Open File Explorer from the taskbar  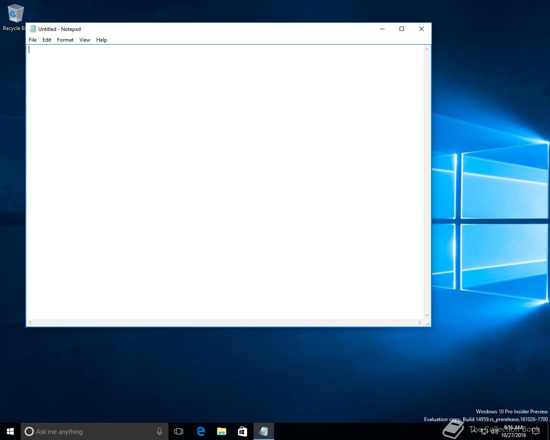[x=222, y=431]
